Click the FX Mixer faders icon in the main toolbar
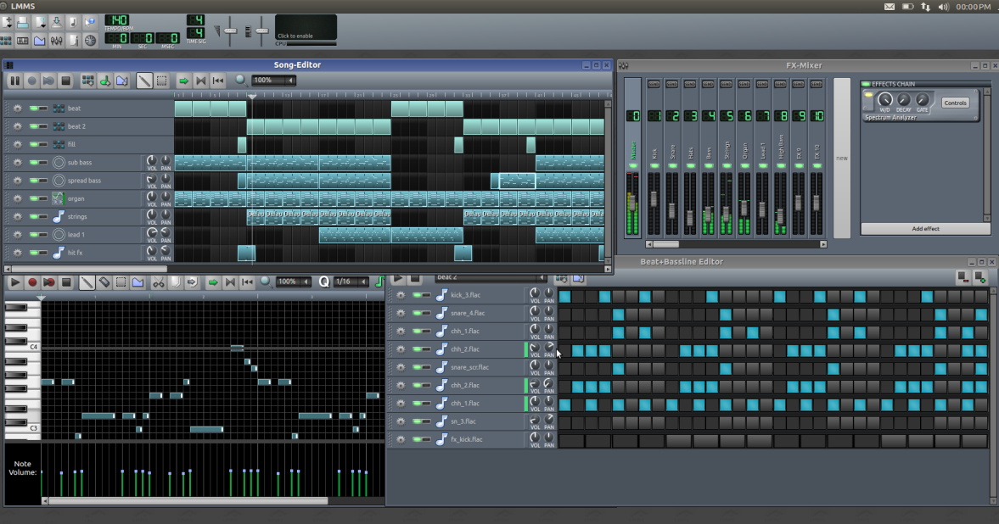The width and height of the screenshot is (999, 524). 54,39
